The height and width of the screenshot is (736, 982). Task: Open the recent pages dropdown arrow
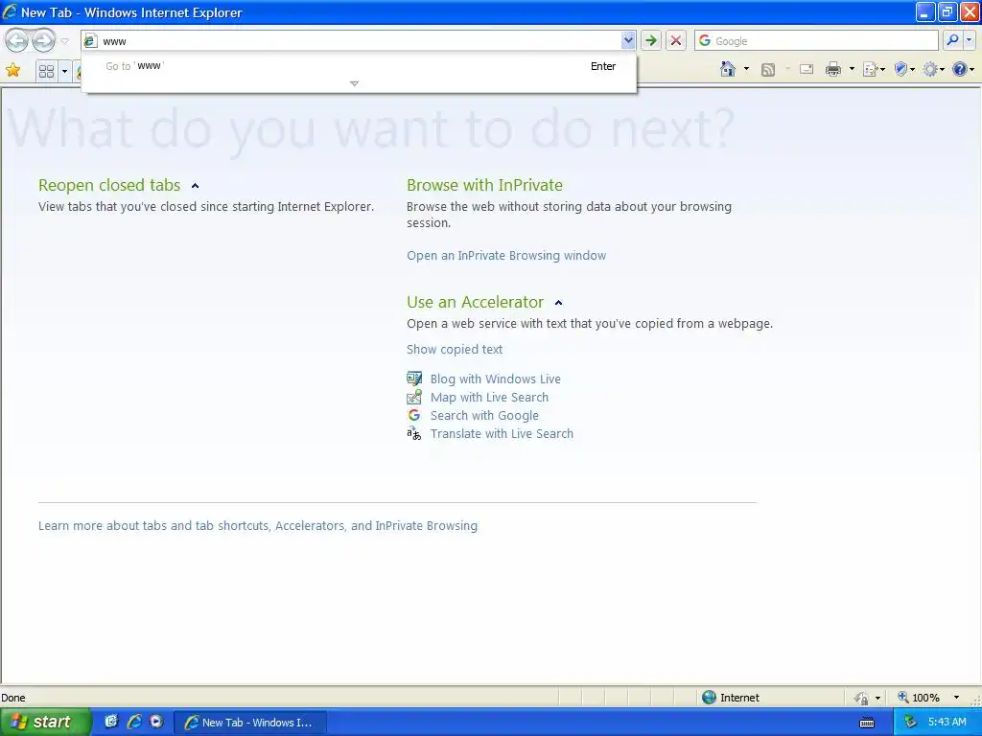[64, 41]
